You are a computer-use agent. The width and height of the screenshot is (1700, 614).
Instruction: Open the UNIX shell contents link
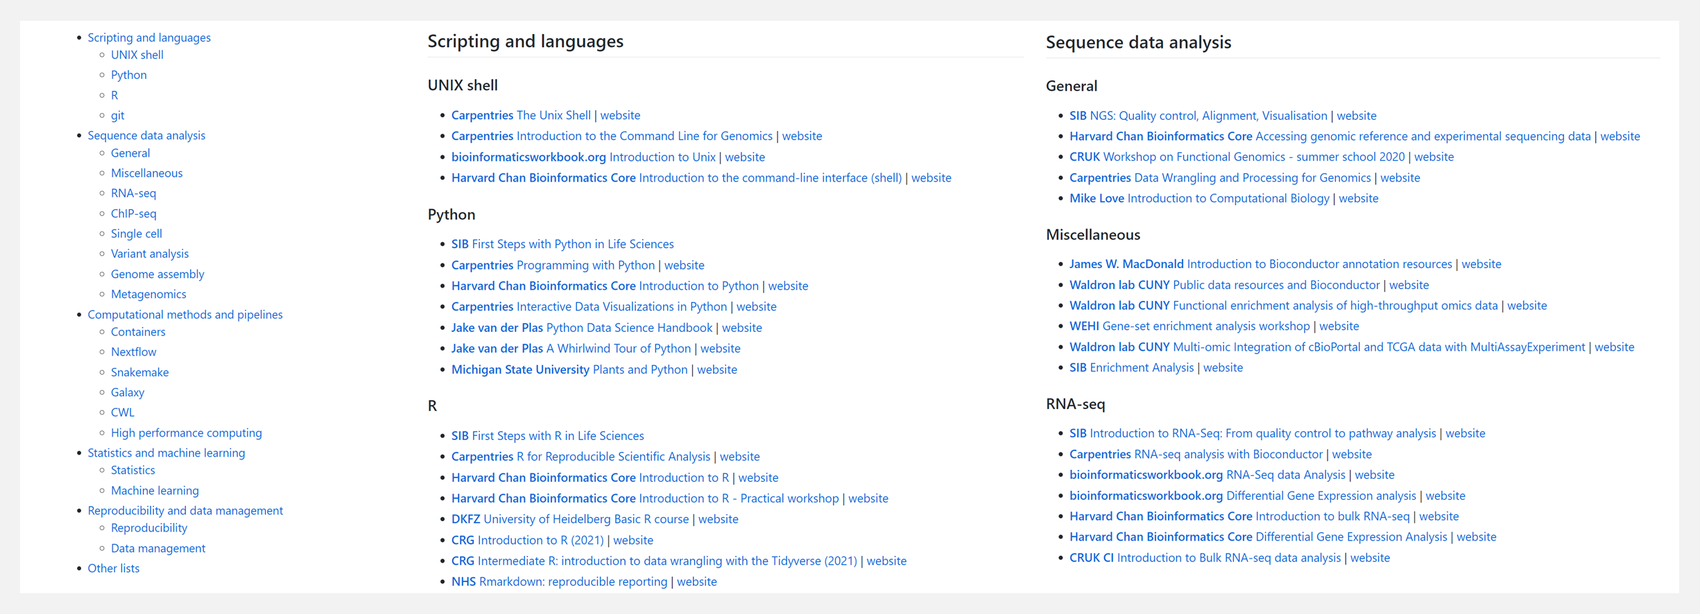tap(137, 55)
